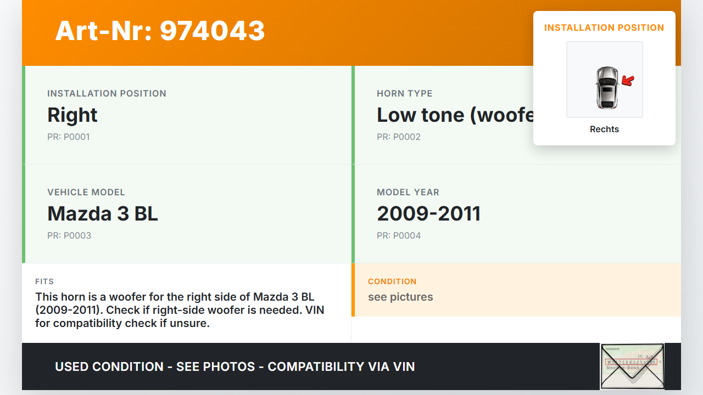This screenshot has height=395, width=703.
Task: Click the FITS section label
Action: coord(44,281)
